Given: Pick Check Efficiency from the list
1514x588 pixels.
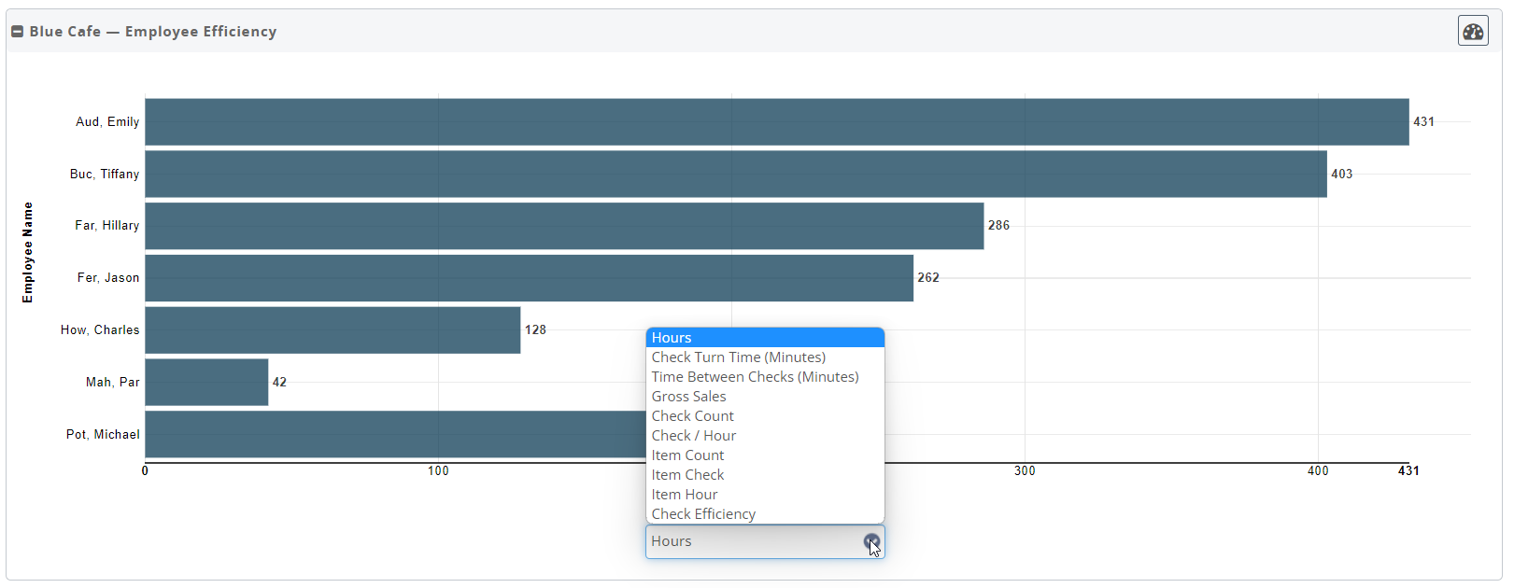Looking at the screenshot, I should pos(703,514).
